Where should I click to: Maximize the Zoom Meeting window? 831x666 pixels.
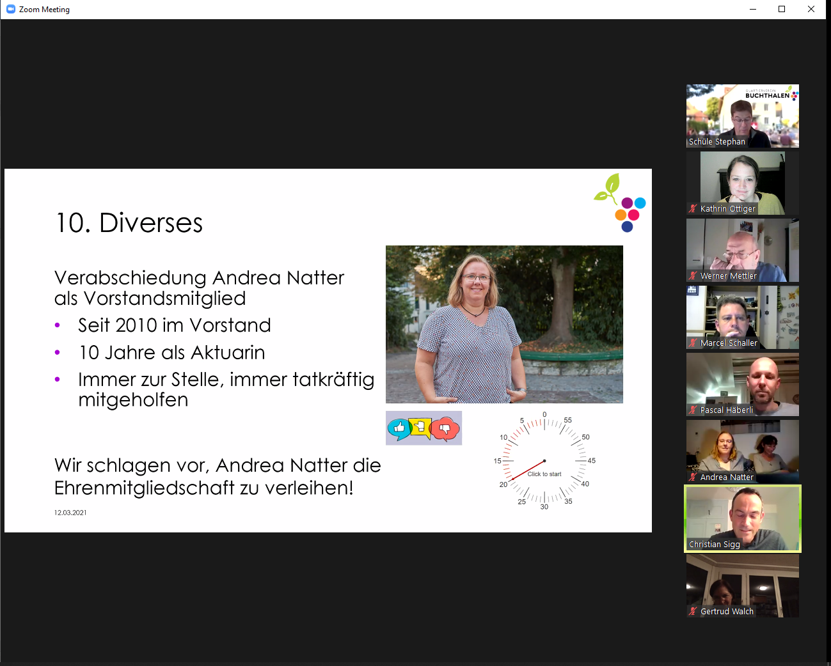click(x=782, y=10)
